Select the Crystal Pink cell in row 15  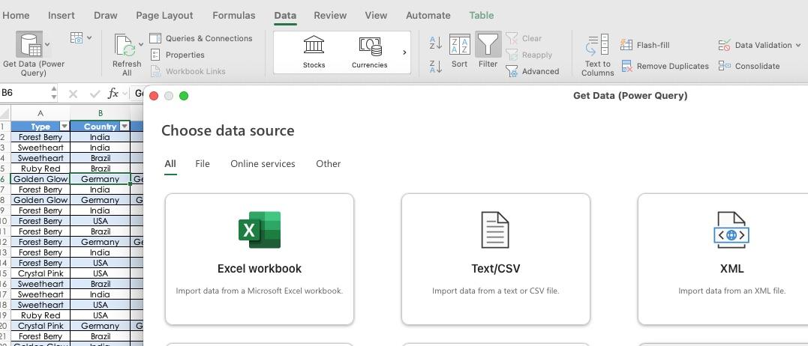coord(41,273)
